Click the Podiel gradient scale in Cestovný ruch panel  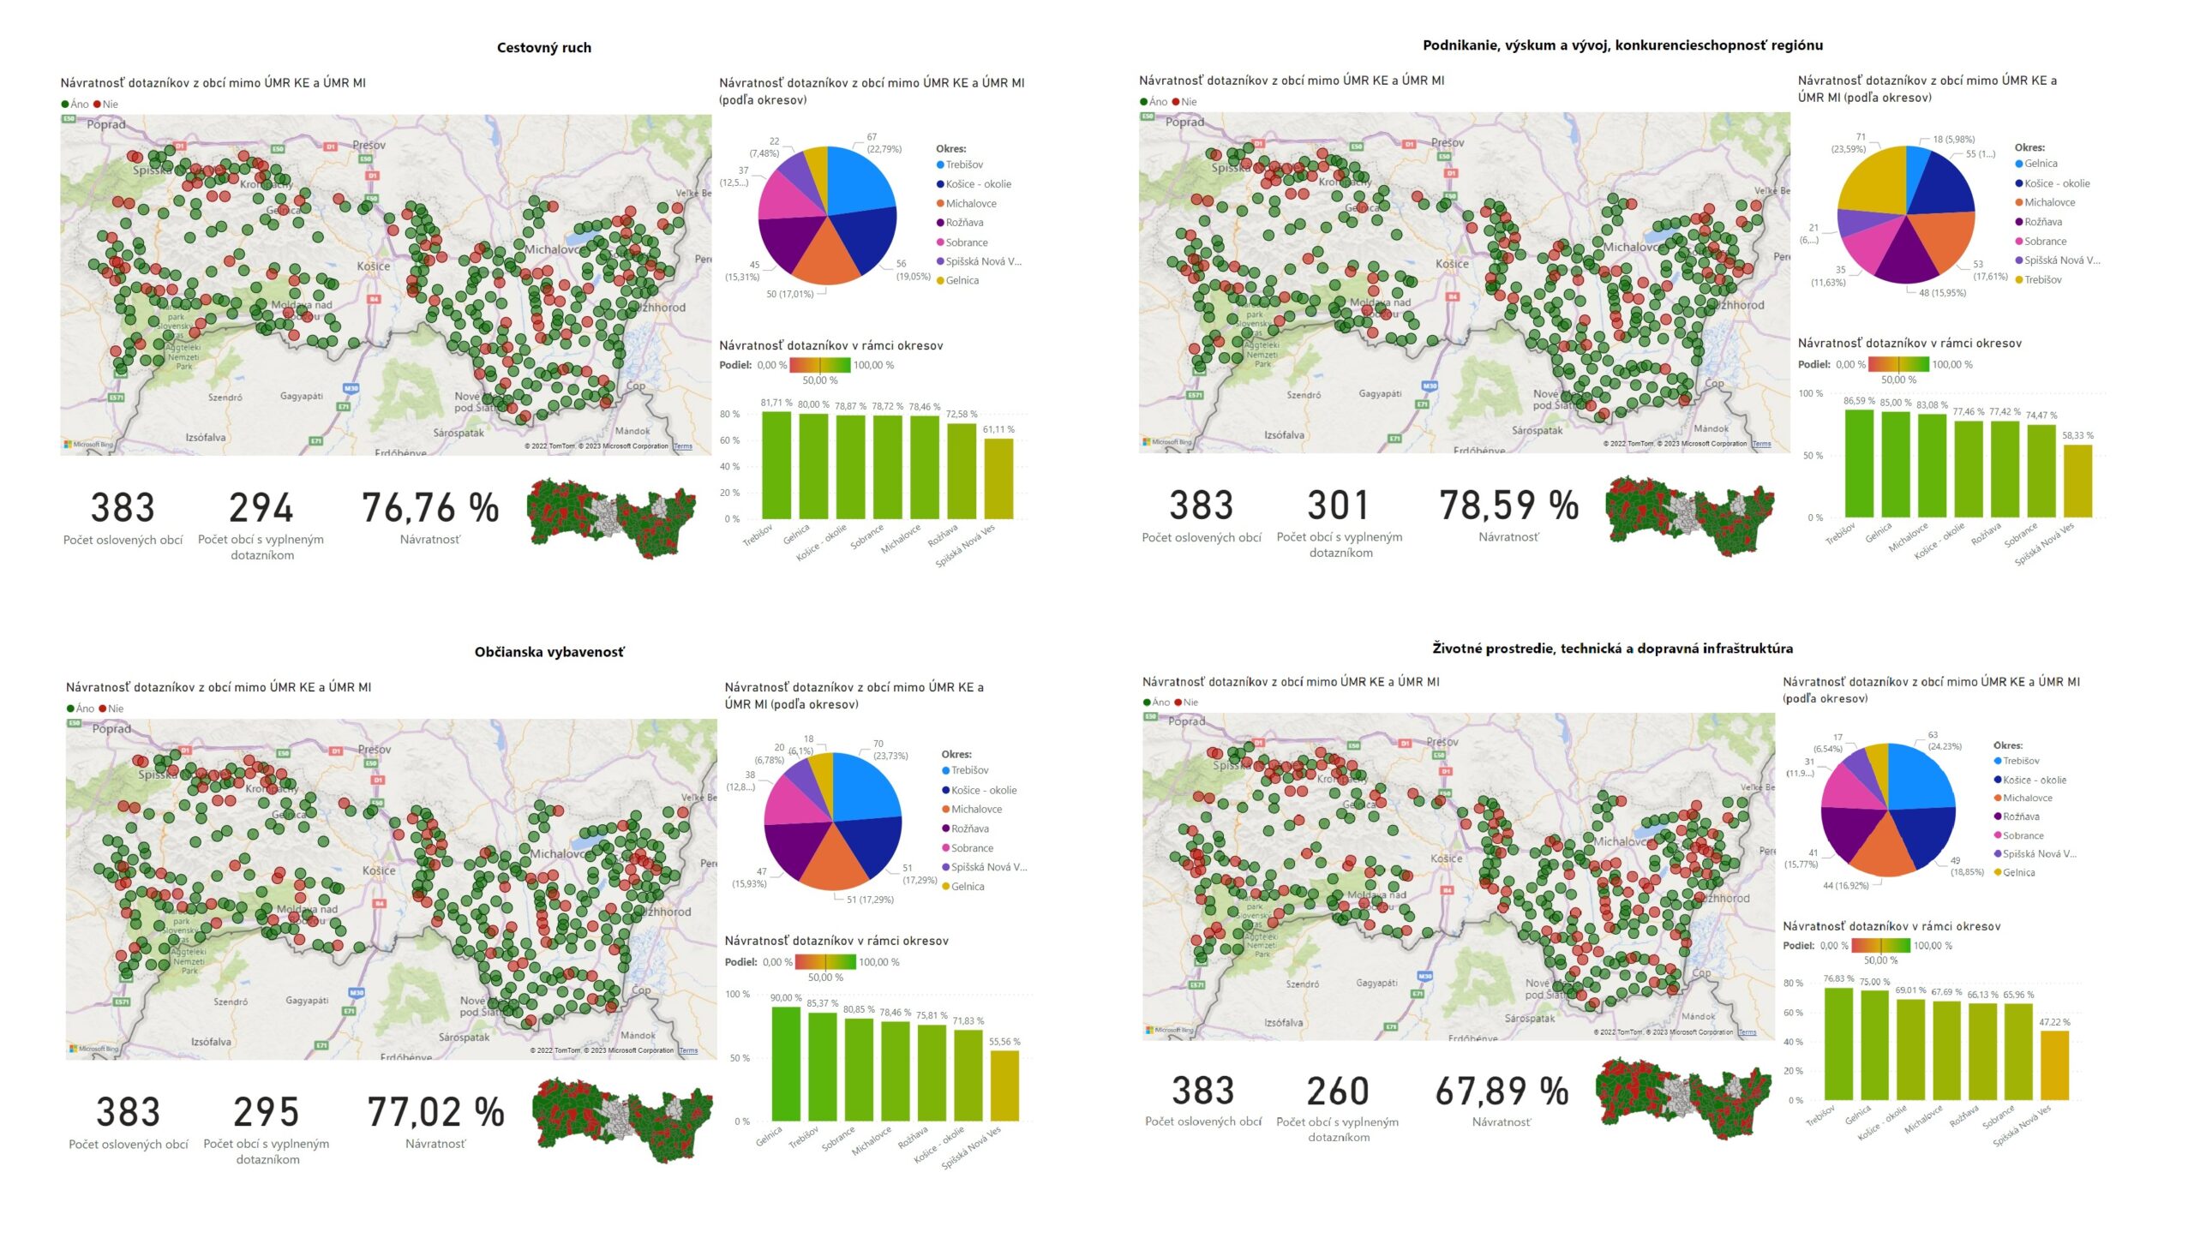(820, 366)
